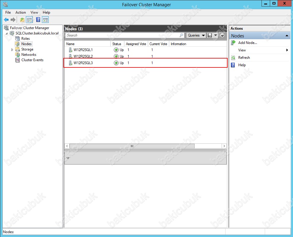This screenshot has height=237, width=293.
Task: Select the W12R2SQL2 node name
Action: click(x=83, y=56)
